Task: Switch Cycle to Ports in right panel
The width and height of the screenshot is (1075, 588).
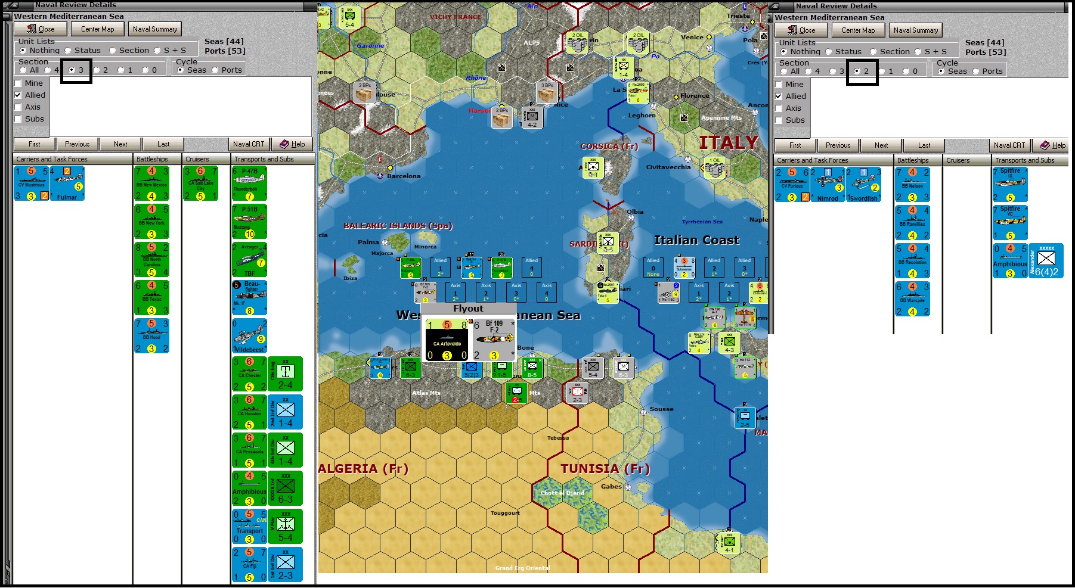Action: click(976, 71)
